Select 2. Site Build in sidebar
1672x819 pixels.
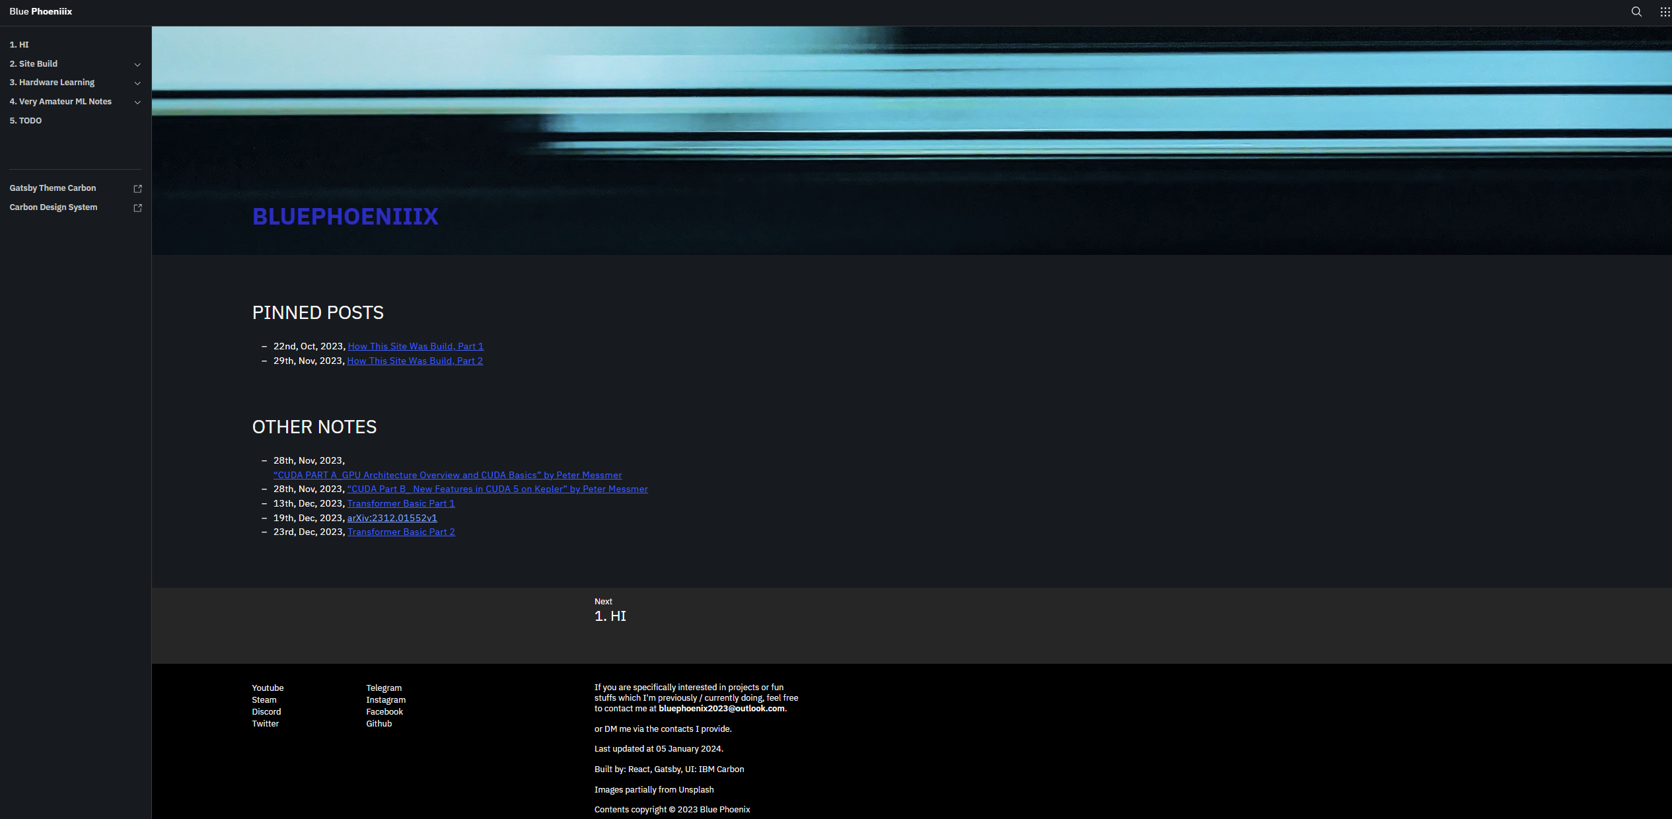pos(34,64)
